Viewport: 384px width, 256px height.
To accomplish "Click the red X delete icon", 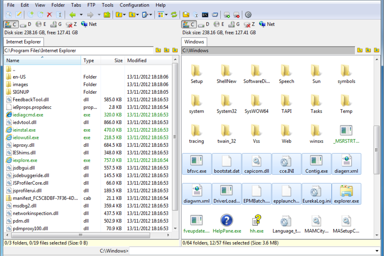I will [x=49, y=15].
